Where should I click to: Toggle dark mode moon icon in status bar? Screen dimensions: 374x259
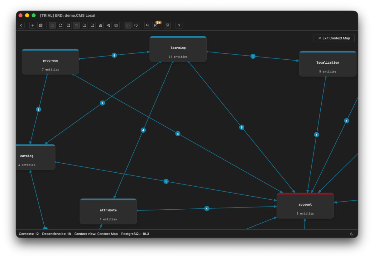352,234
